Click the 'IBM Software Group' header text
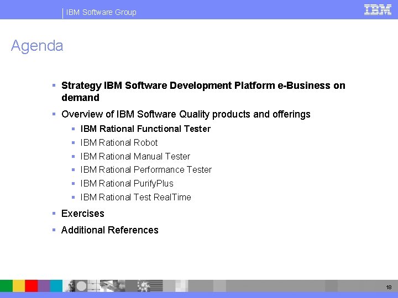Image resolution: width=398 pixels, height=298 pixels. point(101,12)
